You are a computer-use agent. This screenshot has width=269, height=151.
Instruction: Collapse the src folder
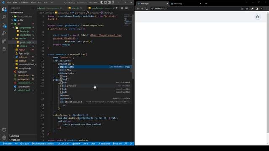[x=18, y=24]
